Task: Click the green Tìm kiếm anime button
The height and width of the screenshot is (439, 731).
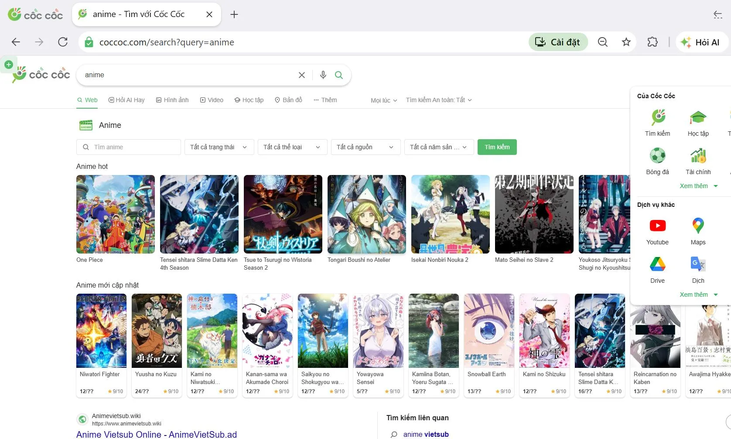Action: click(x=497, y=147)
